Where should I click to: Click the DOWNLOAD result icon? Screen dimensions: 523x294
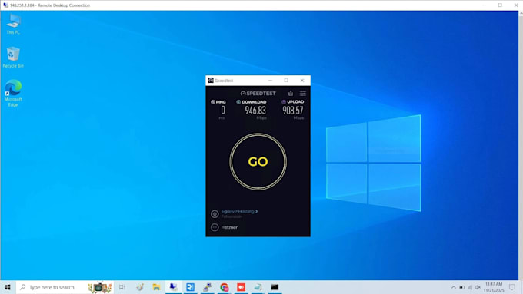click(238, 102)
